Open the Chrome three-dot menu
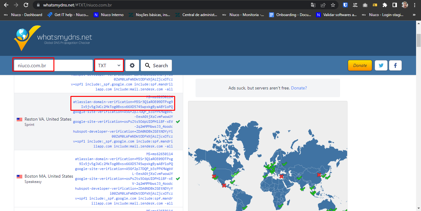The image size is (421, 211). (x=415, y=5)
